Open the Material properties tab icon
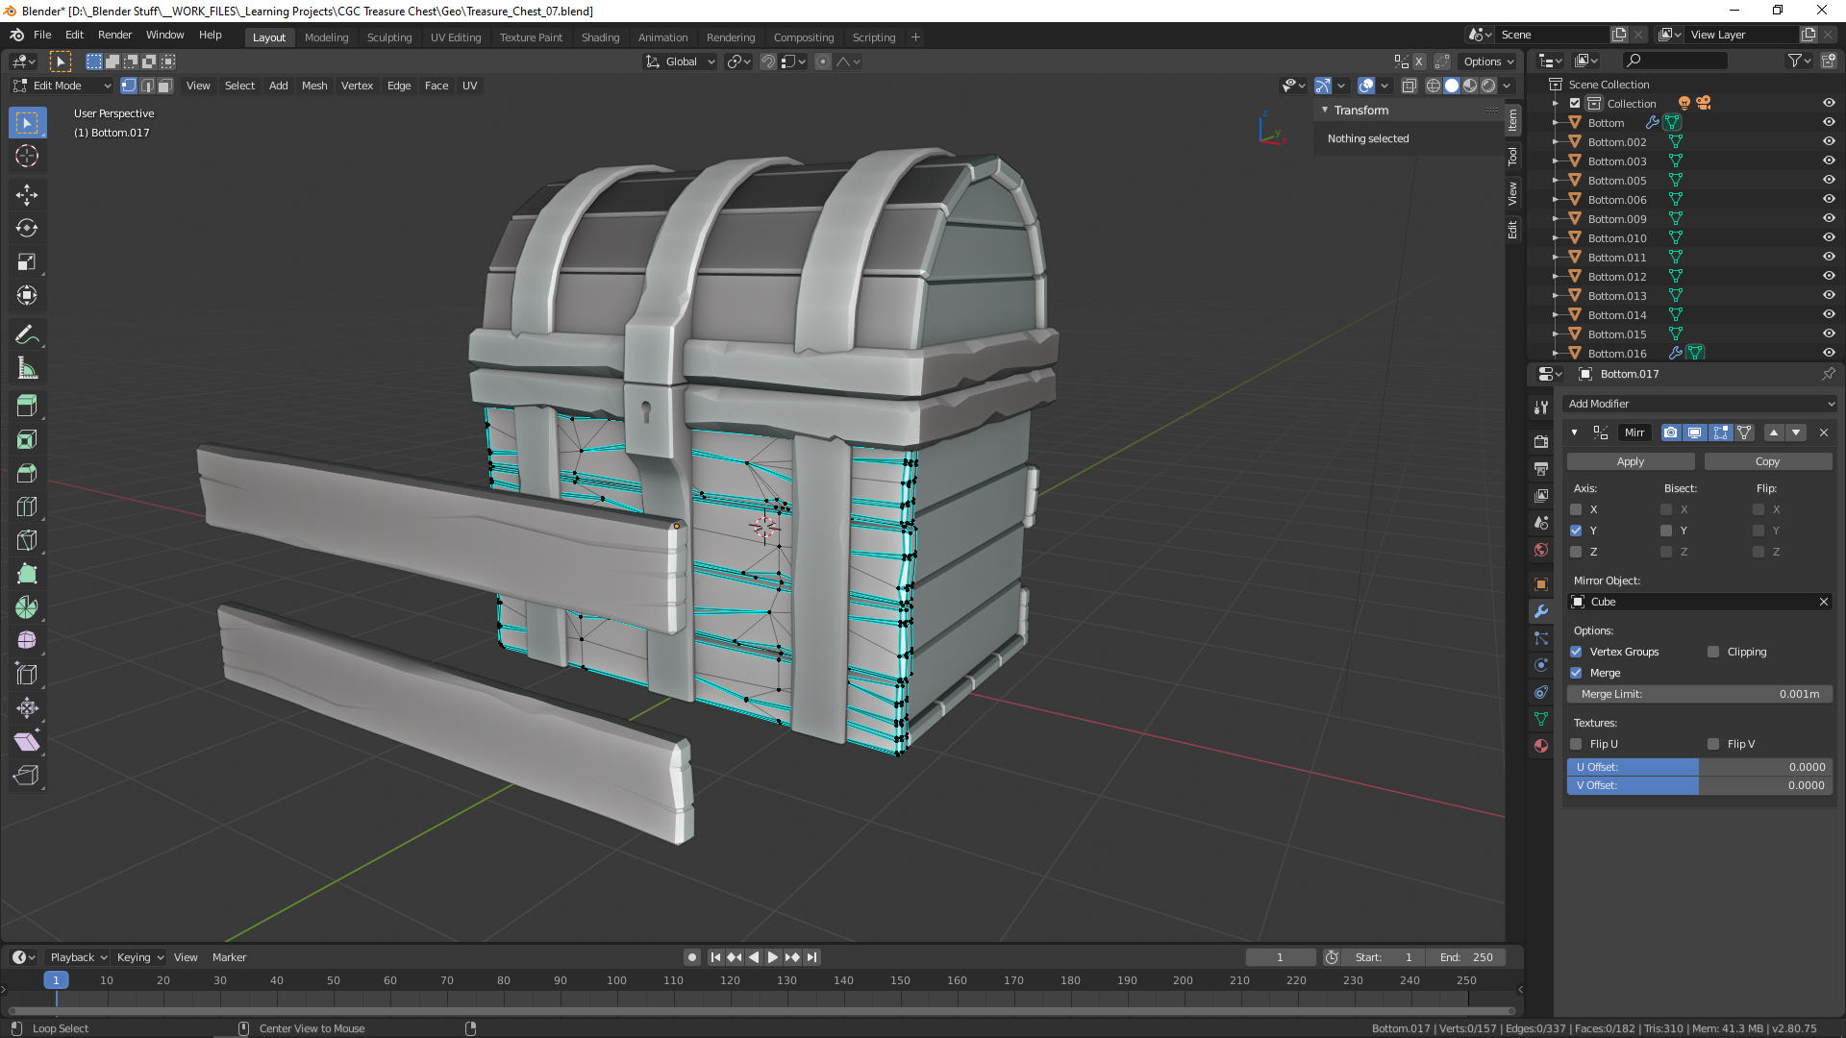 (1541, 746)
